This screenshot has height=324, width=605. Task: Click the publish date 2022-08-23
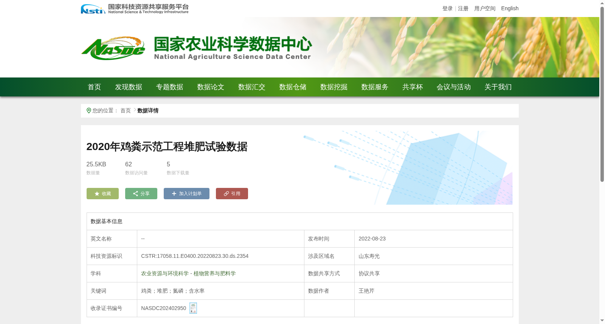[x=372, y=239]
